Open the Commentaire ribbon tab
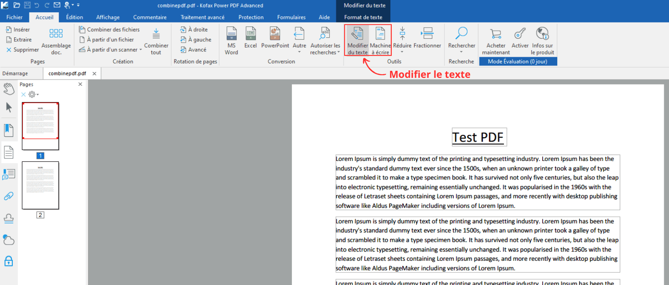The width and height of the screenshot is (669, 285). [150, 17]
